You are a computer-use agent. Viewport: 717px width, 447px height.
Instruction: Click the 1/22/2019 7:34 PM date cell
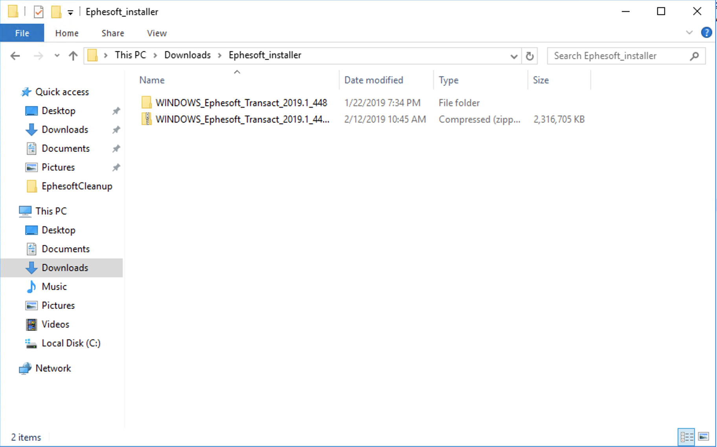[x=382, y=103]
